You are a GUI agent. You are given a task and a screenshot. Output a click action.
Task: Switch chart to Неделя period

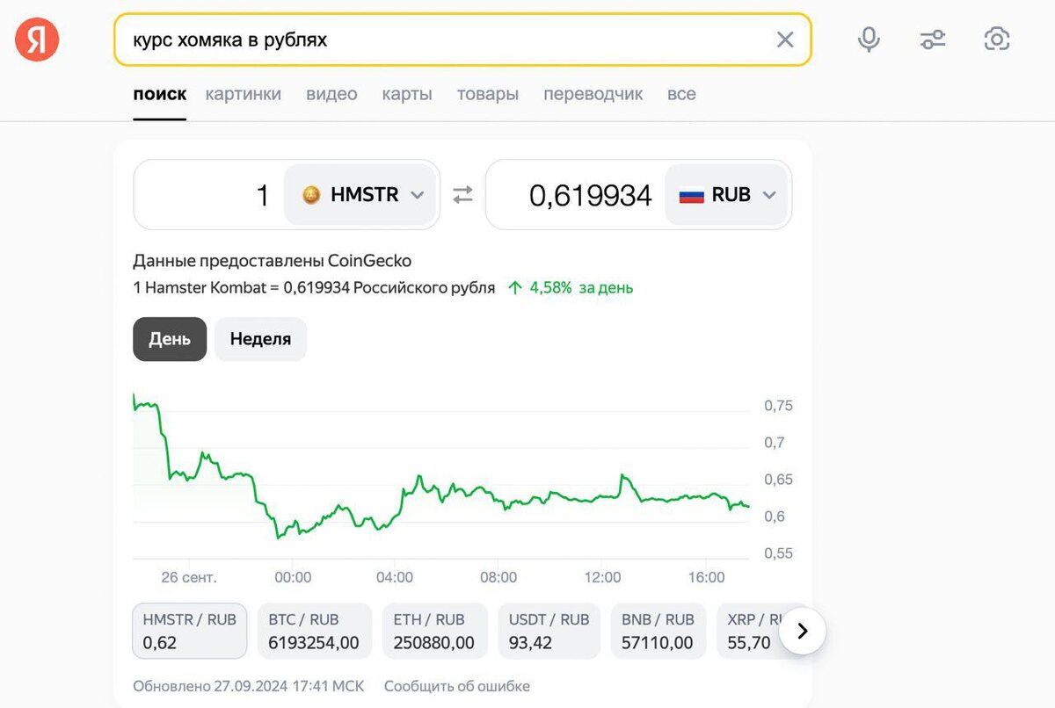260,339
